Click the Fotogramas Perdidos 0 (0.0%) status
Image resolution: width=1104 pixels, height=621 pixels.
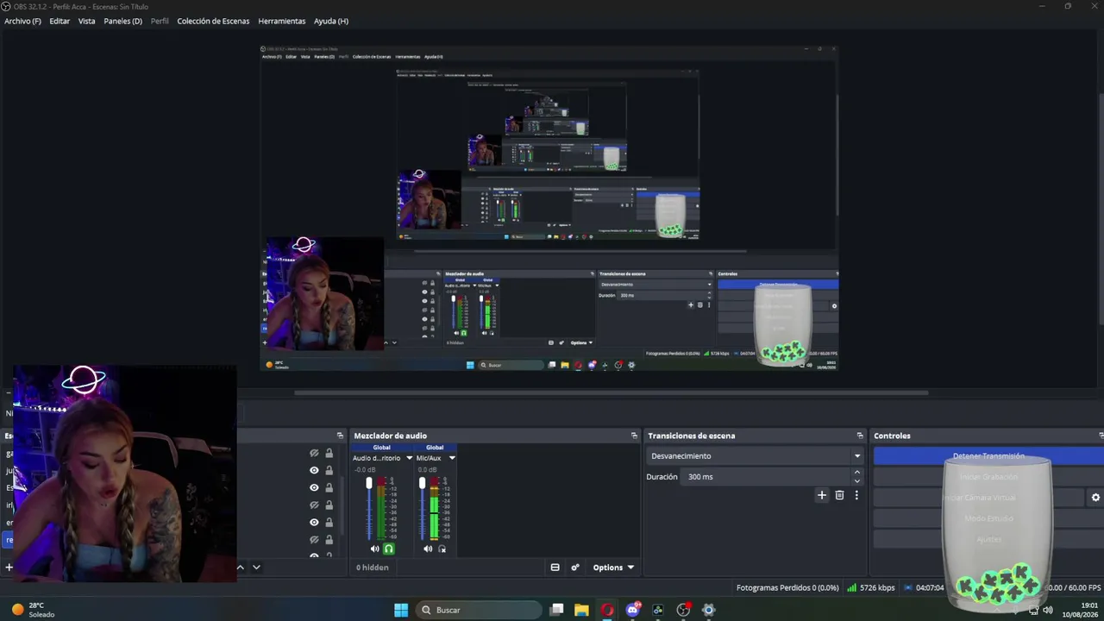coord(787,588)
